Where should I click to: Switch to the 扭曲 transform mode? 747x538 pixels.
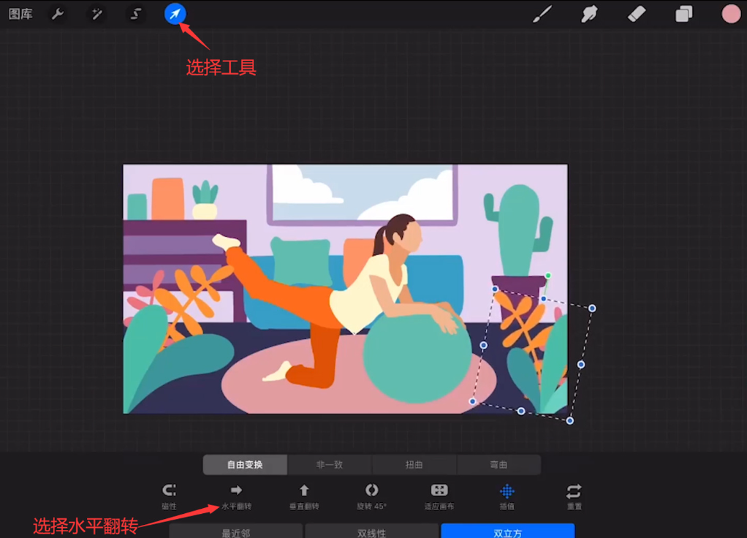tap(414, 464)
